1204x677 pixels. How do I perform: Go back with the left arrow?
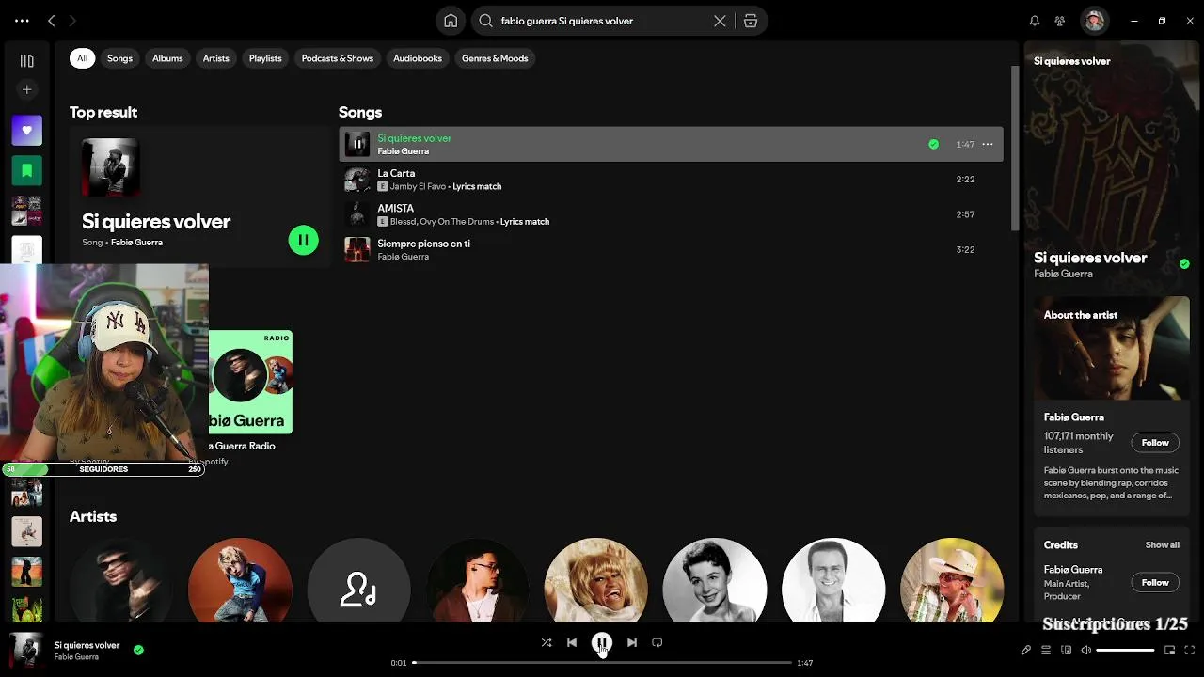click(x=52, y=21)
